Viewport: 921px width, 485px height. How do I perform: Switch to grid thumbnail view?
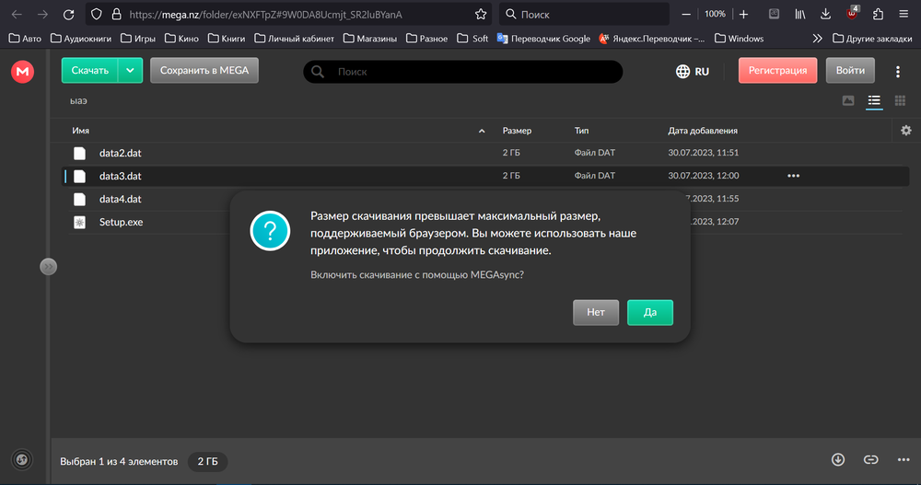[x=900, y=100]
